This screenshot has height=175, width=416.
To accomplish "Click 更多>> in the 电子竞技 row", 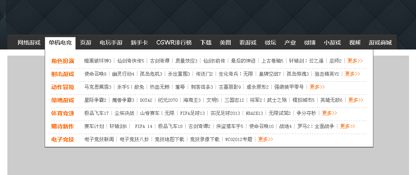I will (266, 139).
